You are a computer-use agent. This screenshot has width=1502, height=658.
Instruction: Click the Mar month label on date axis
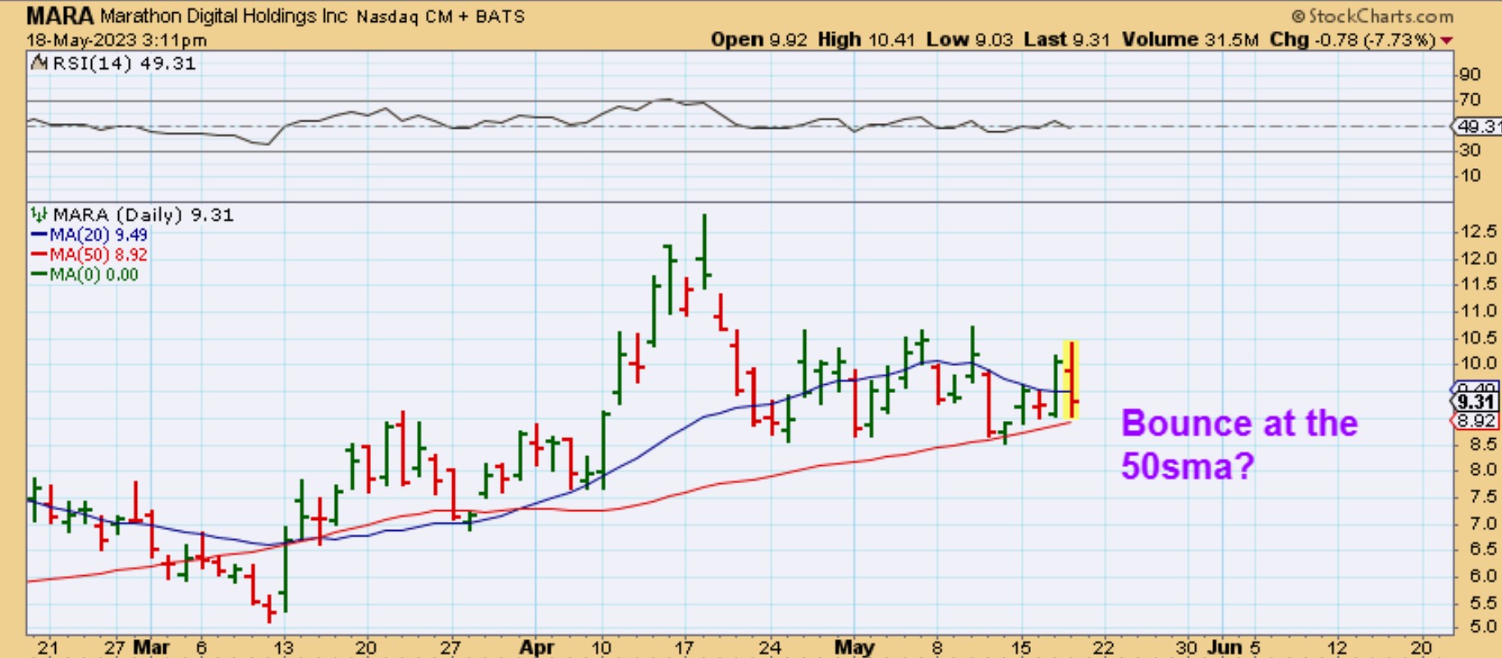[x=152, y=647]
